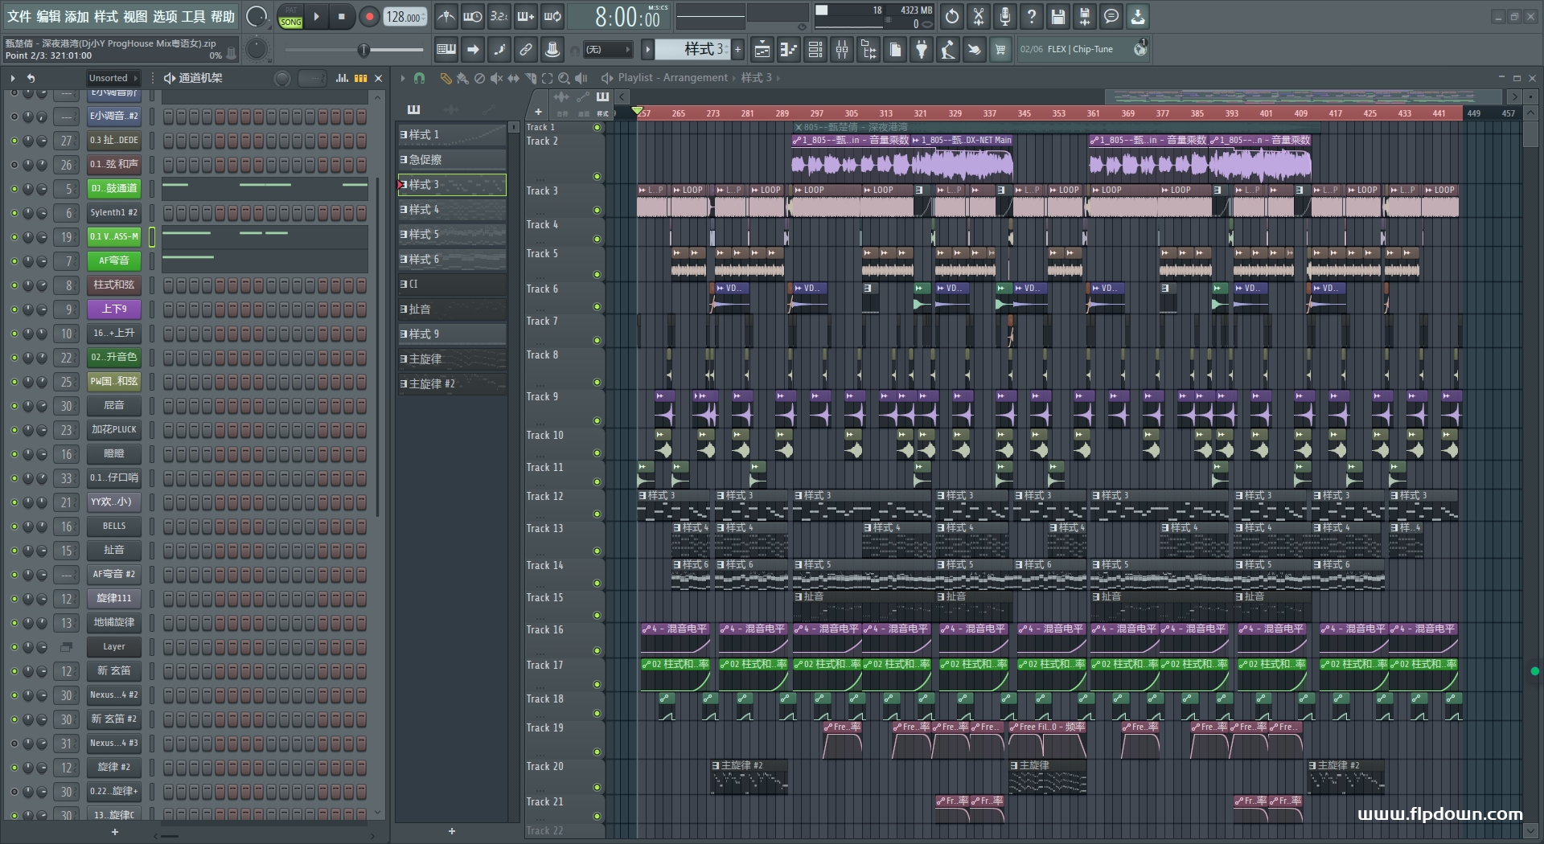The width and height of the screenshot is (1544, 844).
Task: Open the 通道机架 channel rack options dots
Action: [x=153, y=78]
